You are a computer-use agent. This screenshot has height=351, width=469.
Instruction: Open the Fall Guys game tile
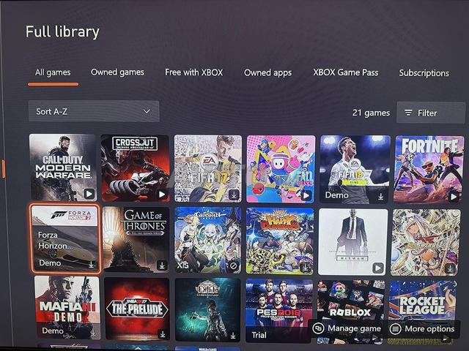(x=281, y=169)
